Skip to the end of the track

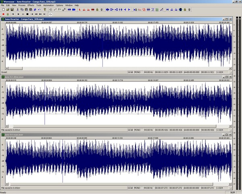click(45, 14)
